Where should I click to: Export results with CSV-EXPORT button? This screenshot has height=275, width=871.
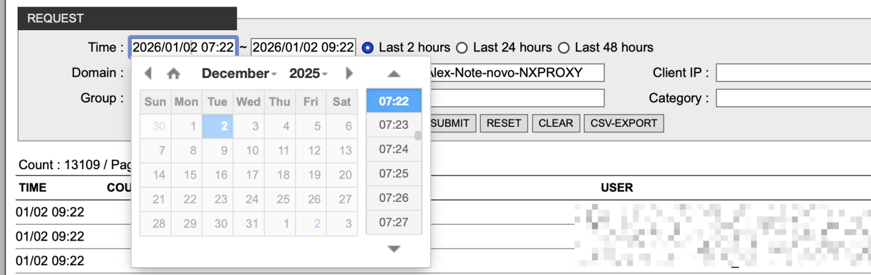point(624,123)
